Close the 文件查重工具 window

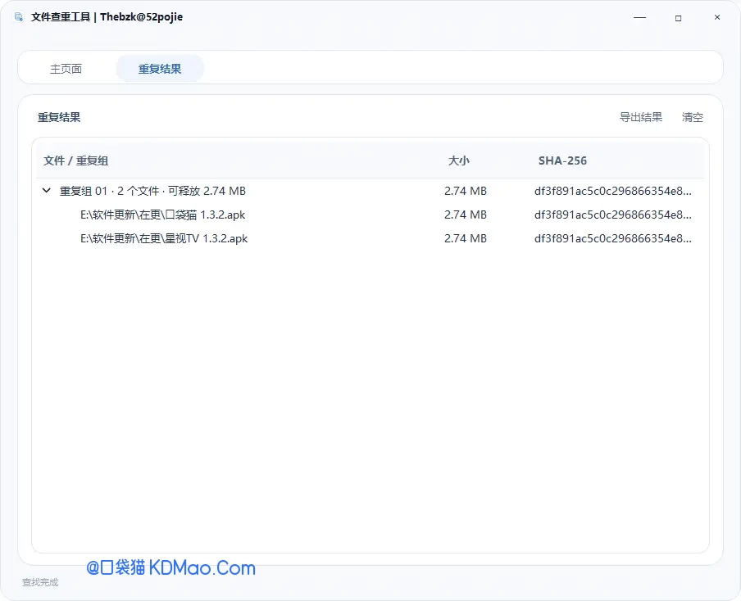tap(717, 17)
